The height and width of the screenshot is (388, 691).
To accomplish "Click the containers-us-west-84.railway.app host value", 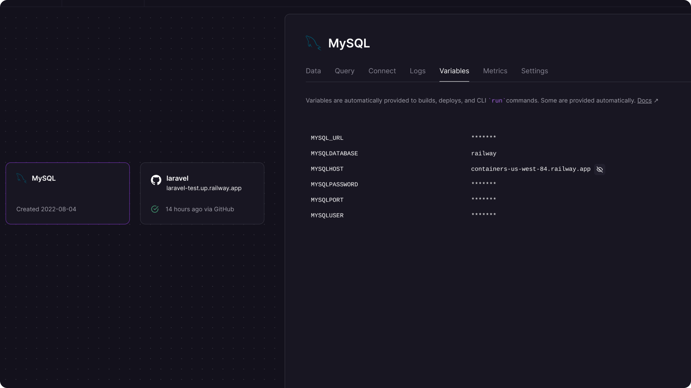I will click(x=530, y=169).
